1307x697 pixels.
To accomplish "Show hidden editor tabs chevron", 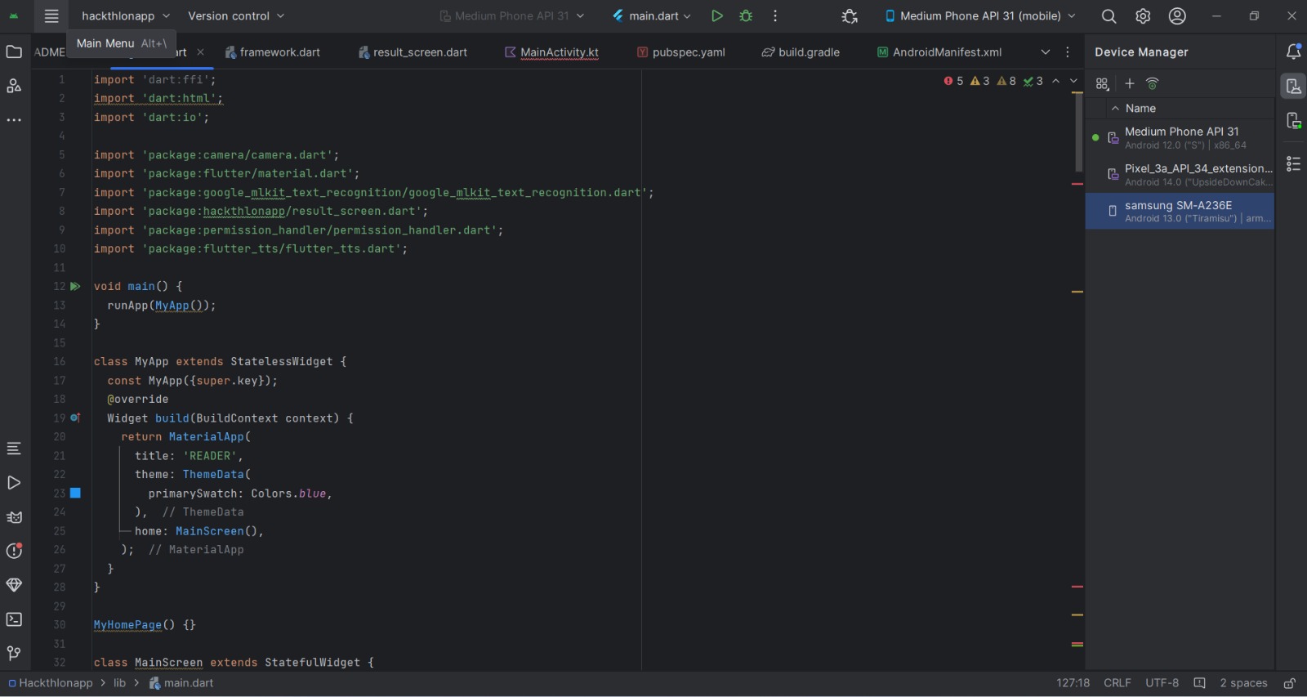I will pos(1046,51).
